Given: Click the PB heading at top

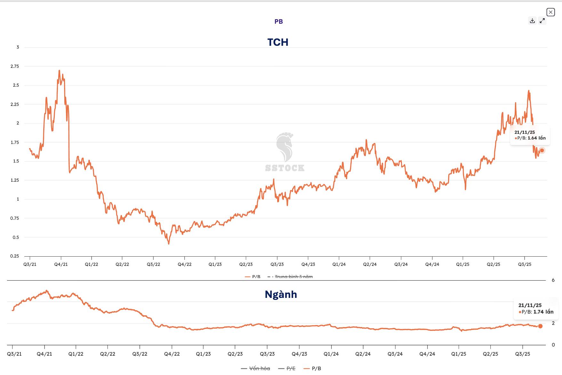Looking at the screenshot, I should [x=278, y=21].
